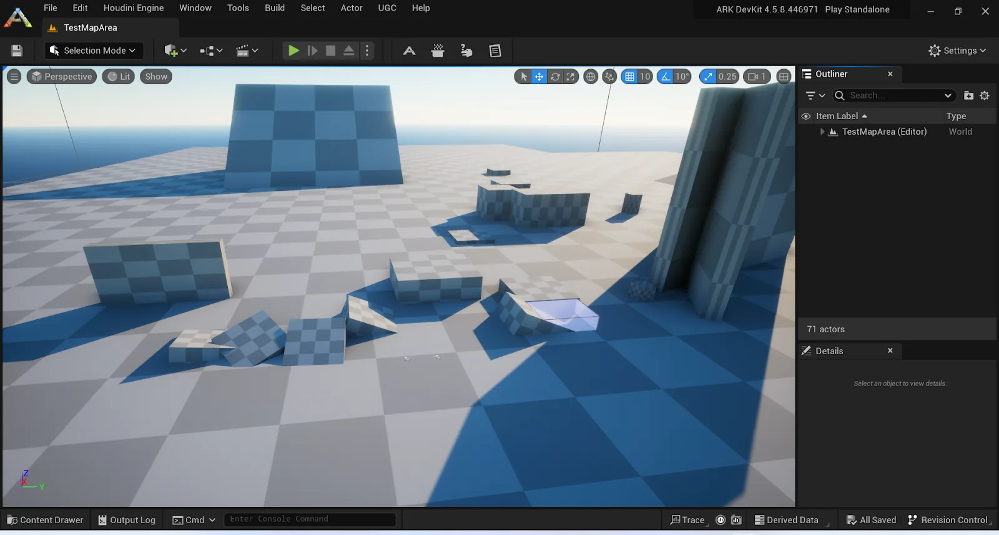999x535 pixels.
Task: Open the Perspective view type menu
Action: tap(62, 77)
